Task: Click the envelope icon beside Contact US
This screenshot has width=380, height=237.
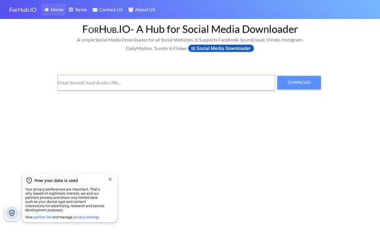Action: click(95, 9)
